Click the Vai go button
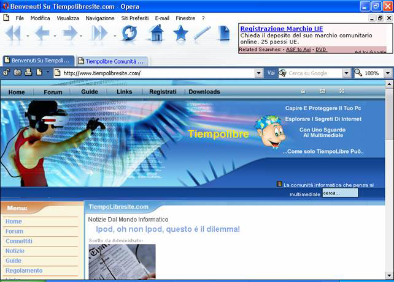 coord(271,73)
